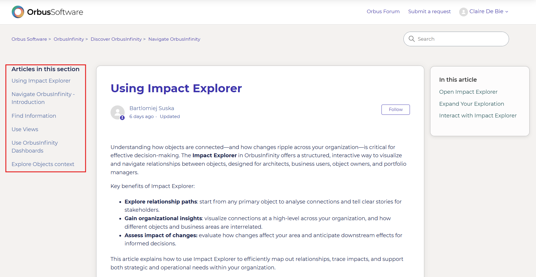Click the search magnifier icon
The image size is (536, 277).
(x=412, y=39)
